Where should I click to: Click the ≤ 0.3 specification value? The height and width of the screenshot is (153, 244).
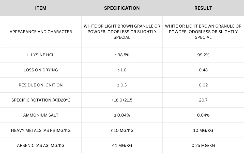pyautogui.click(x=122, y=85)
